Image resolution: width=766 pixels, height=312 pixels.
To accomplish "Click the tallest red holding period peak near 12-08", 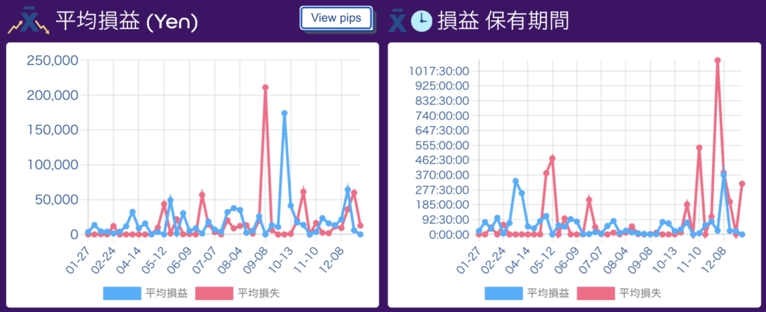I will click(717, 60).
